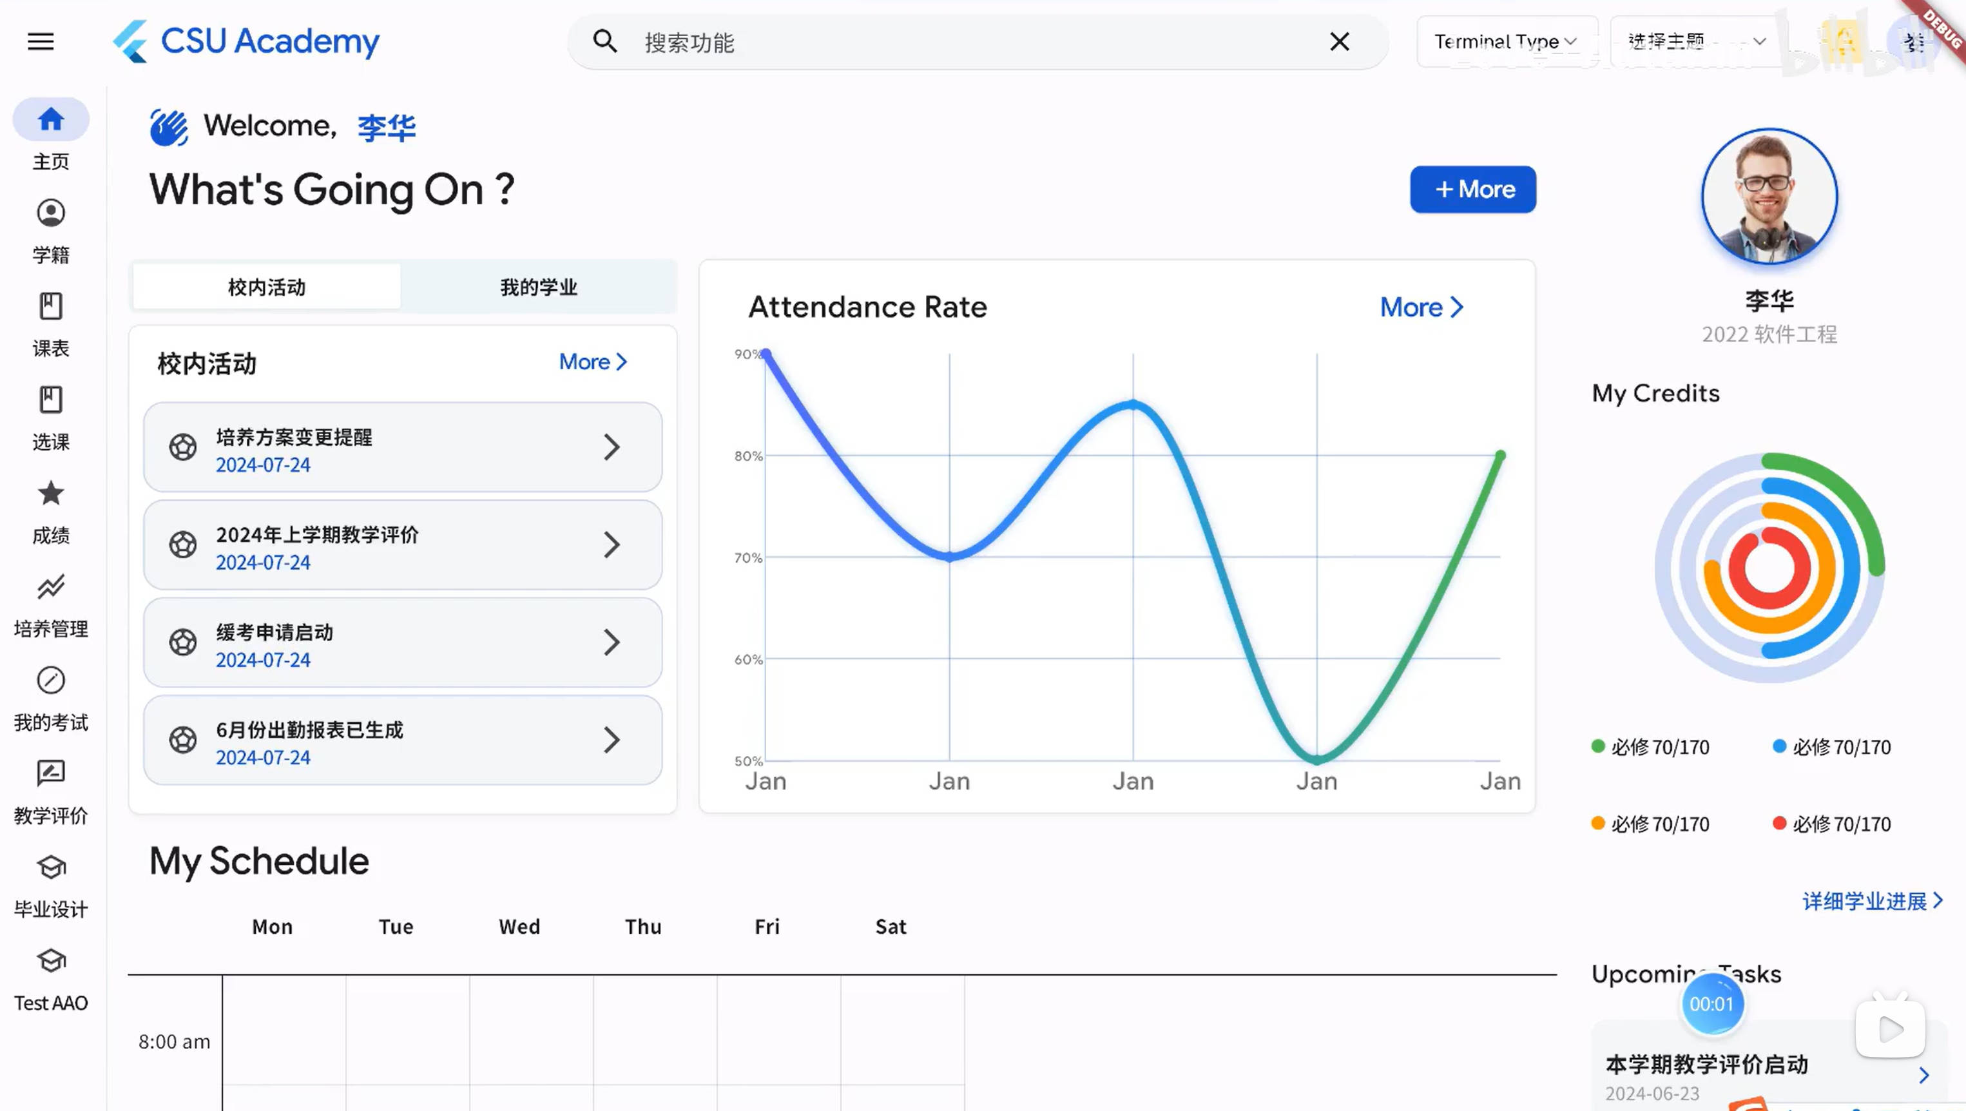Expand 本学期教学评价启动 task chevron
1966x1111 pixels.
tap(1924, 1075)
